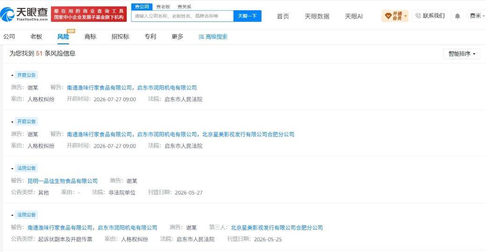486x252 pixels.
Task: Click the Tianyancha logo
Action: (x=24, y=14)
